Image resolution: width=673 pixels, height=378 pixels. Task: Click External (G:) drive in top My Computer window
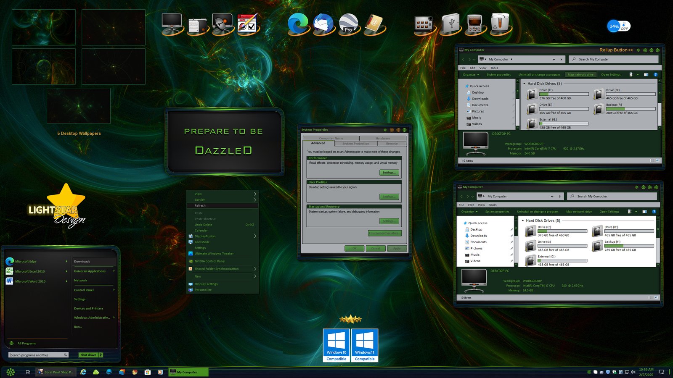click(x=558, y=123)
